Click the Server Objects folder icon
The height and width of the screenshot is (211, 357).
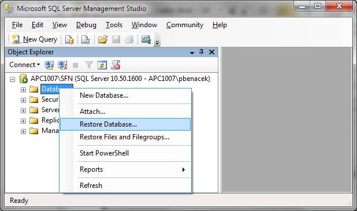pos(34,110)
